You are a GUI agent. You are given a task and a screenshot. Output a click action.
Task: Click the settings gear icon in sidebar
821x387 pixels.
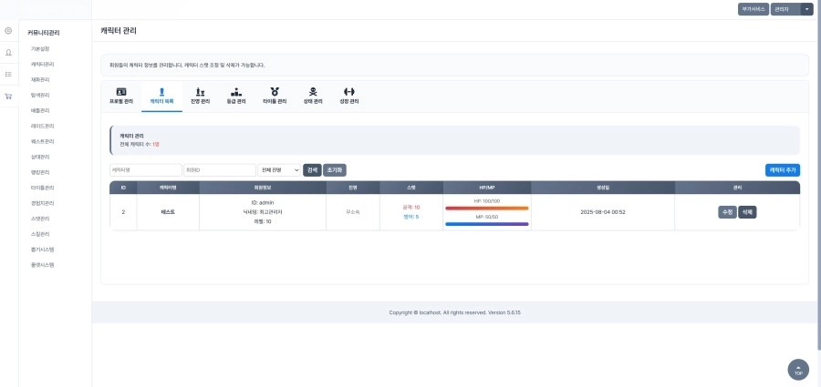(x=8, y=31)
